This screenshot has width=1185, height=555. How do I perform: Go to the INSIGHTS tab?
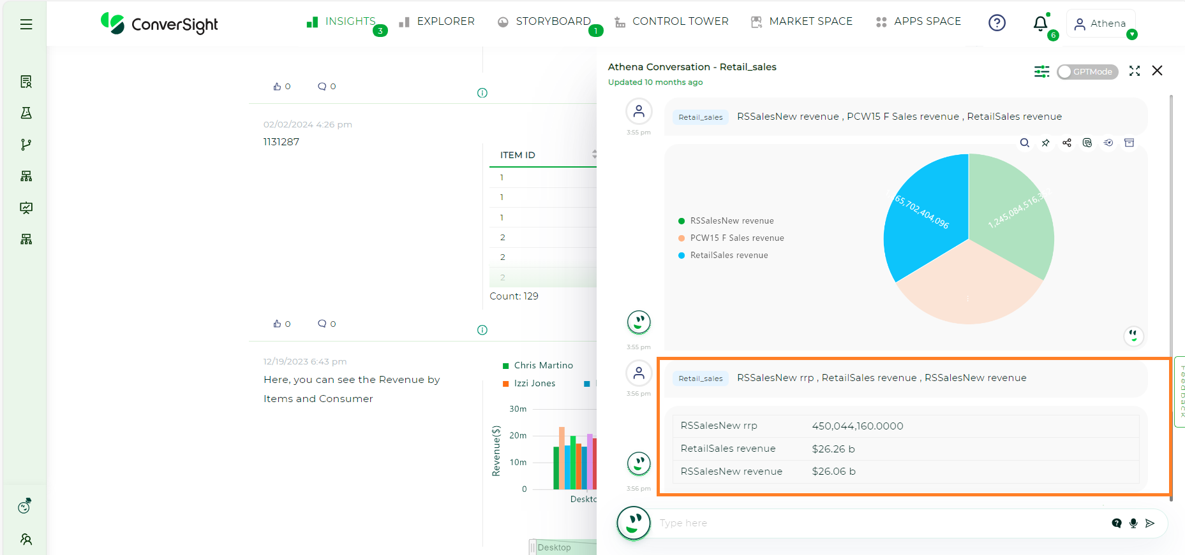pyautogui.click(x=341, y=22)
